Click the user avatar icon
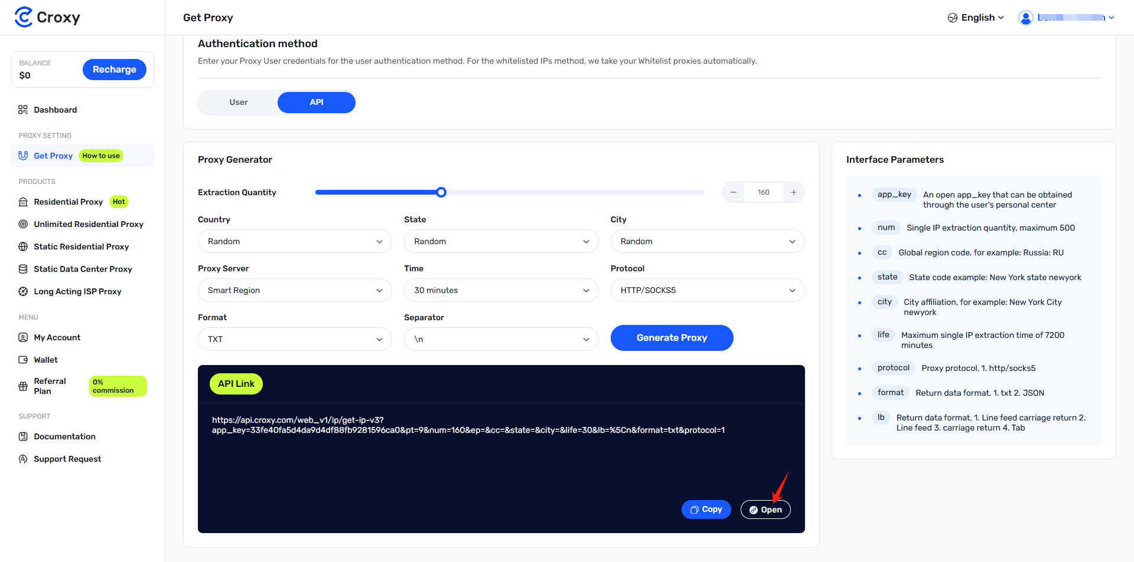1134x562 pixels. tap(1026, 18)
